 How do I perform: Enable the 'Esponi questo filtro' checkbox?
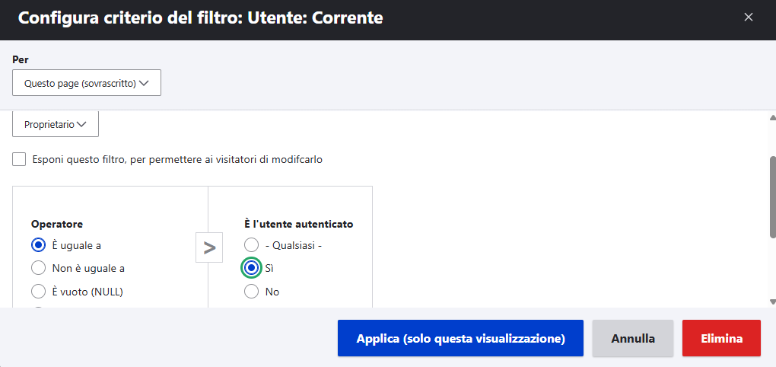click(x=20, y=159)
